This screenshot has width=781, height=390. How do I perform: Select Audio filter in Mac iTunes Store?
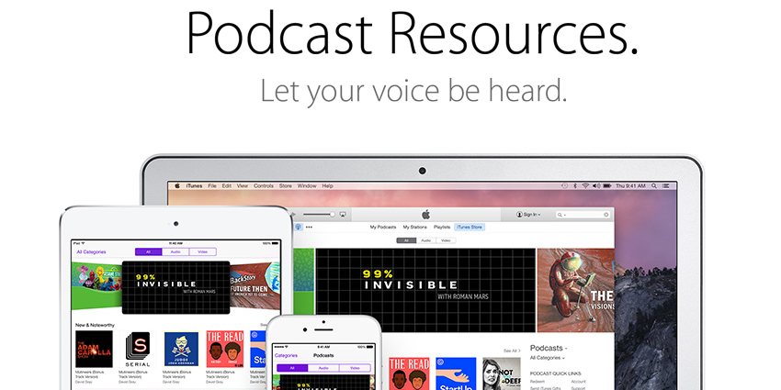pos(425,240)
